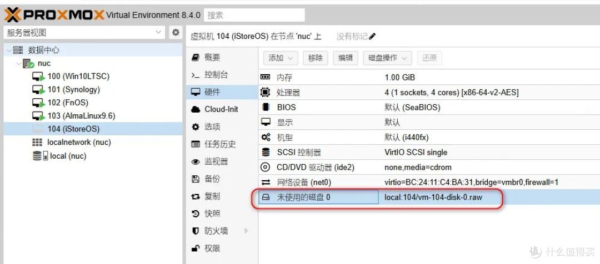Screen dimensions: 600x264
Task: Click the running VM icon for 100
Action: pyautogui.click(x=39, y=77)
